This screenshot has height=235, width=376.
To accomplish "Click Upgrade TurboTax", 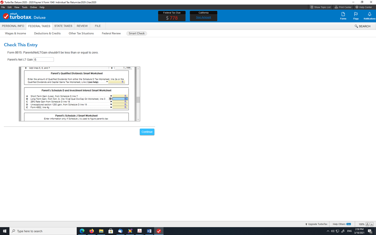I will 316,224.
